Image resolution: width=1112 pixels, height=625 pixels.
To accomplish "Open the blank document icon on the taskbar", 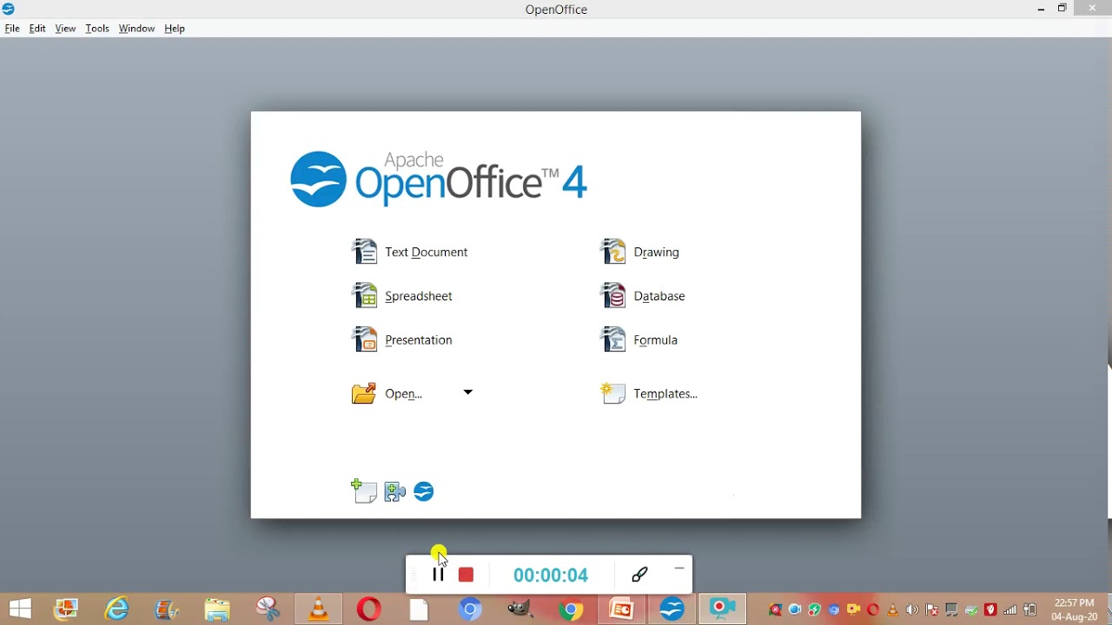I will point(420,610).
